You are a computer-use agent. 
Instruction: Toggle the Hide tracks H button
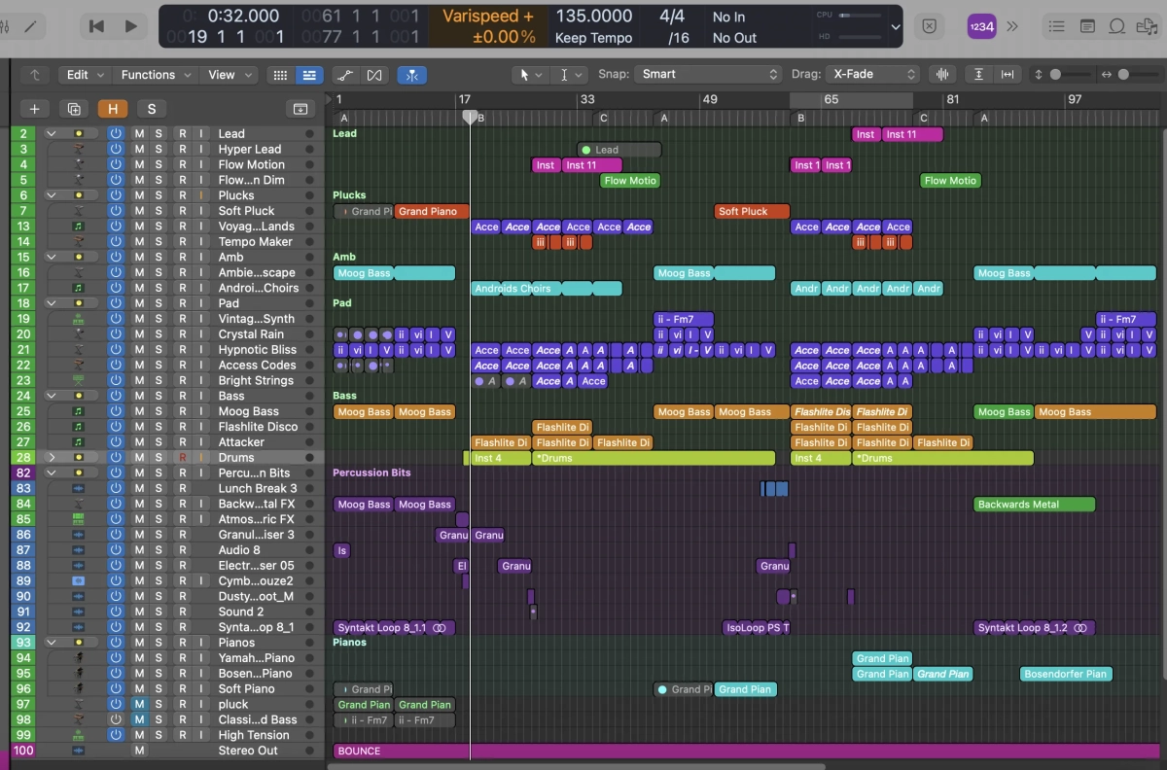[x=113, y=109]
